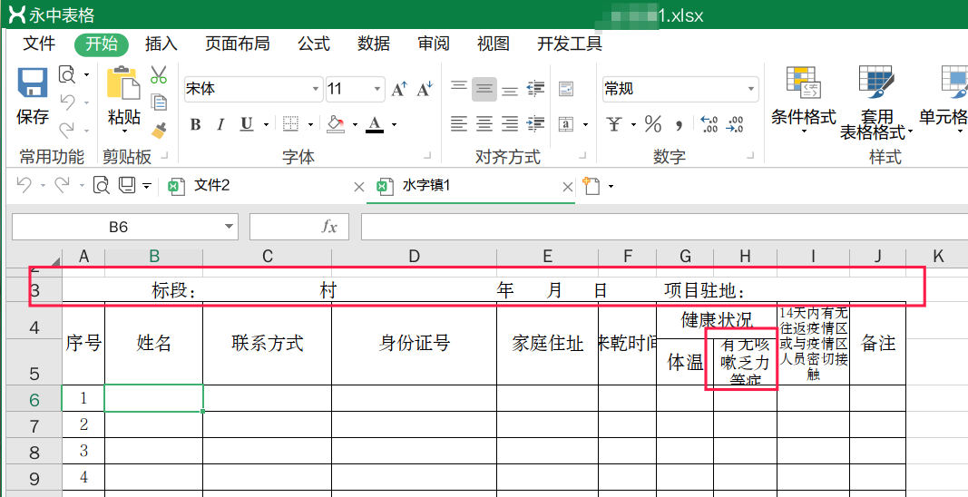Switch to the 数据 ribbon tab
The width and height of the screenshot is (968, 497).
pyautogui.click(x=374, y=44)
